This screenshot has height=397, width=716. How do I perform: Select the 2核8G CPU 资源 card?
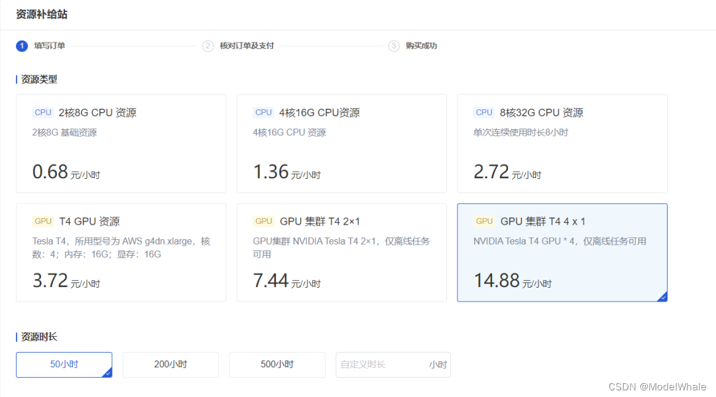[121, 144]
